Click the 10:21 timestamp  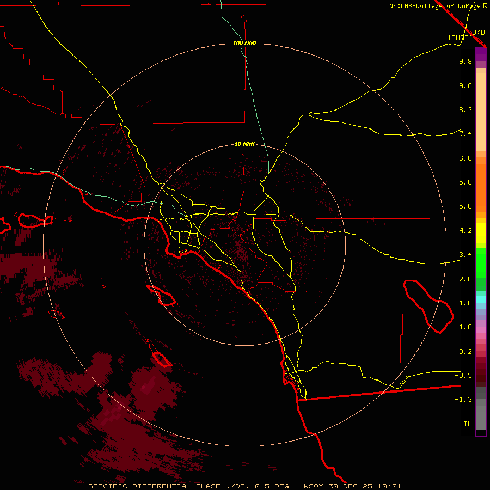pos(389,486)
